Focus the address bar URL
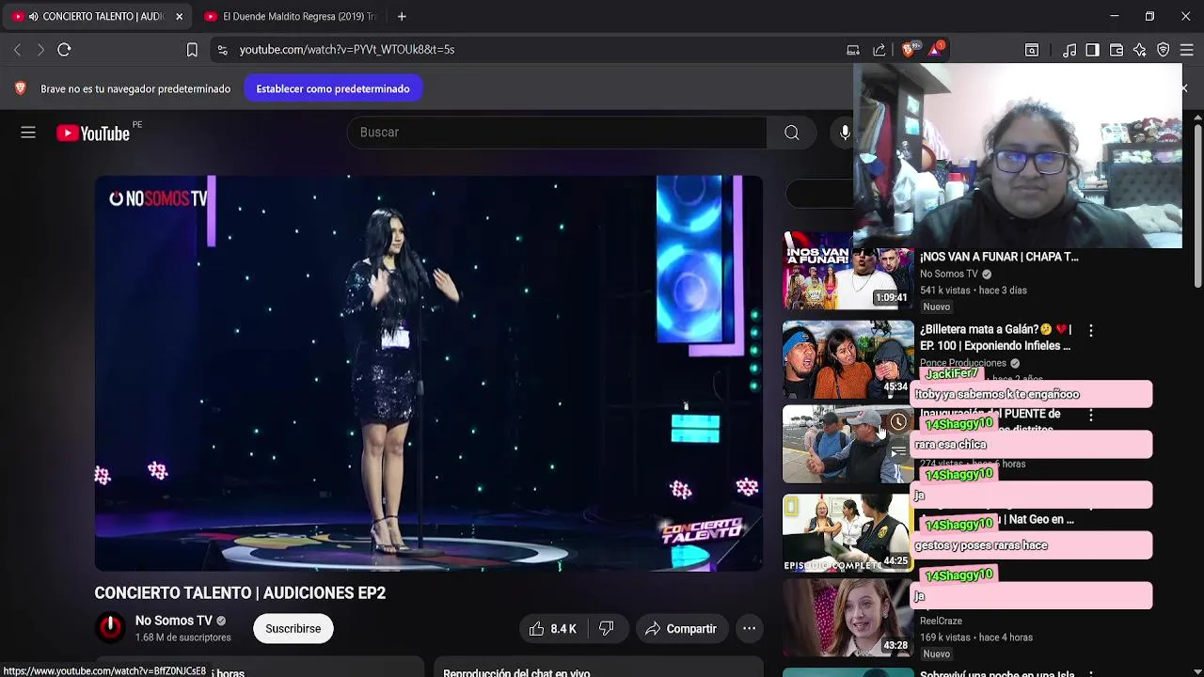The height and width of the screenshot is (677, 1204). [x=347, y=50]
